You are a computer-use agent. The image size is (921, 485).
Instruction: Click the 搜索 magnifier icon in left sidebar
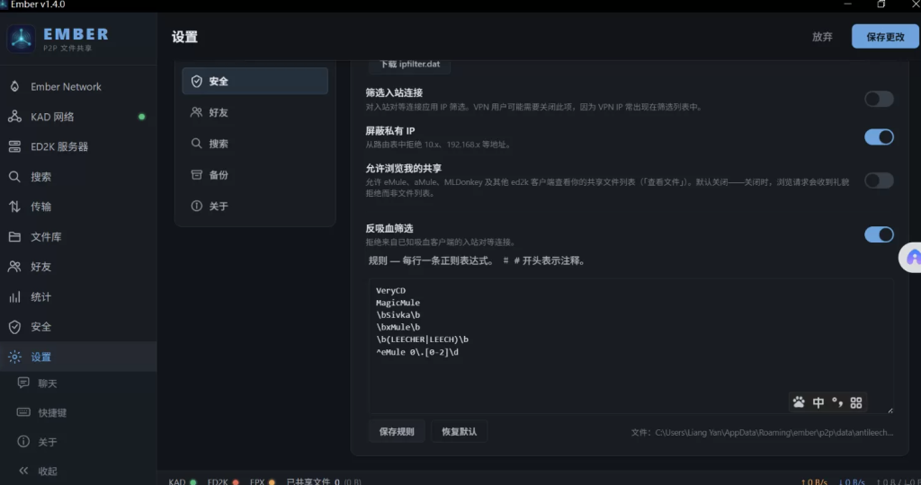(x=14, y=177)
